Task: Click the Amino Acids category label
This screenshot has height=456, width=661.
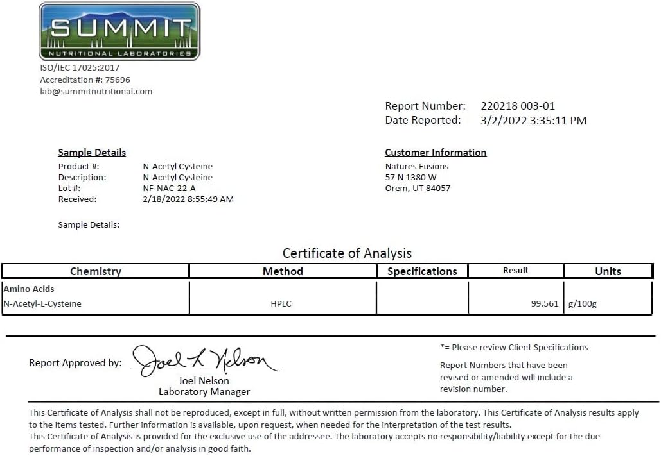Action: click(x=29, y=289)
